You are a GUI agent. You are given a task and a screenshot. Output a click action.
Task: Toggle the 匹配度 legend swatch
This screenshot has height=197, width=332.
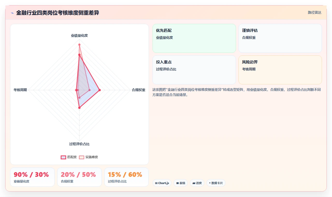63,157
